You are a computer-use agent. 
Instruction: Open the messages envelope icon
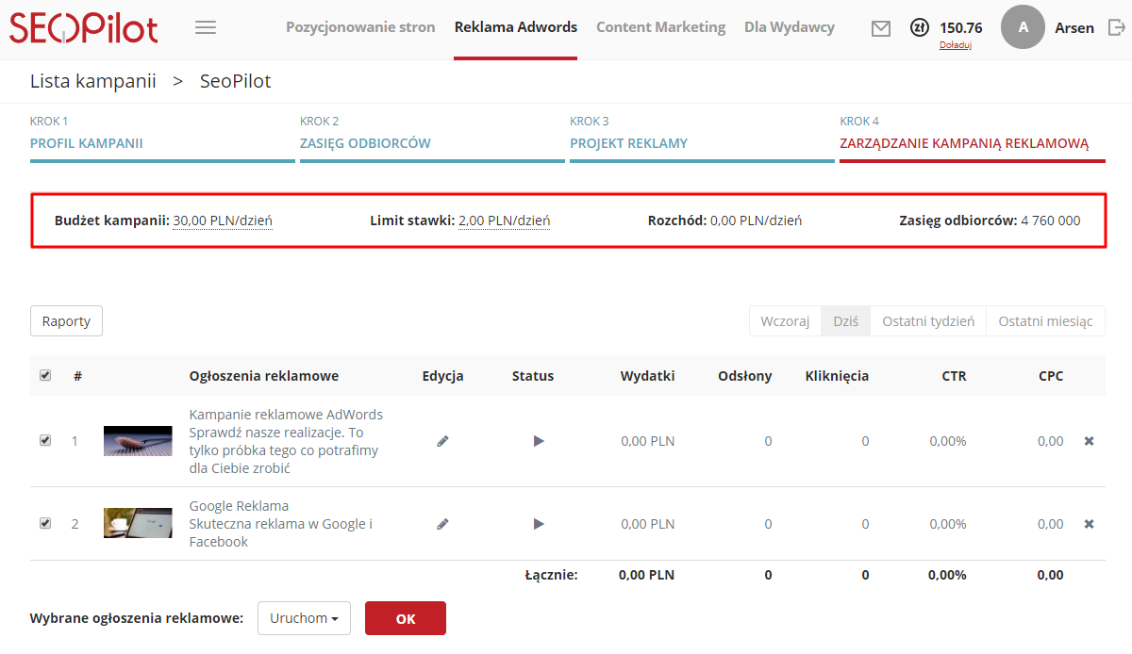pos(881,28)
